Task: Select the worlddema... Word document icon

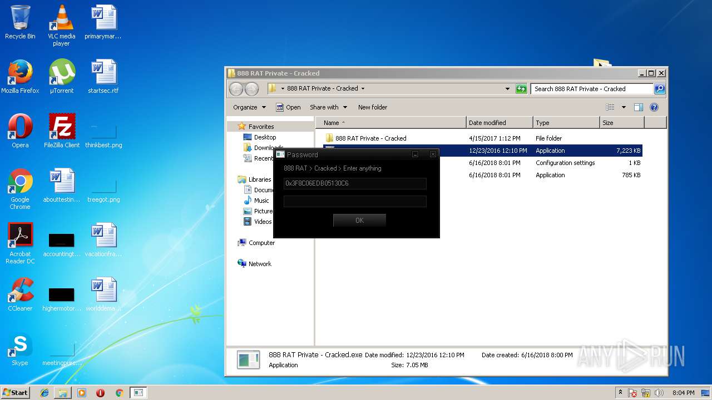Action: tap(103, 294)
